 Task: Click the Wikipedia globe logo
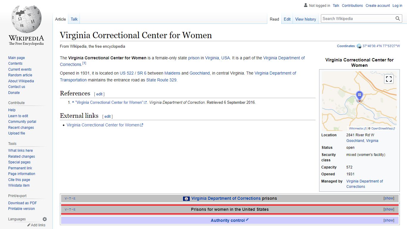[26, 19]
